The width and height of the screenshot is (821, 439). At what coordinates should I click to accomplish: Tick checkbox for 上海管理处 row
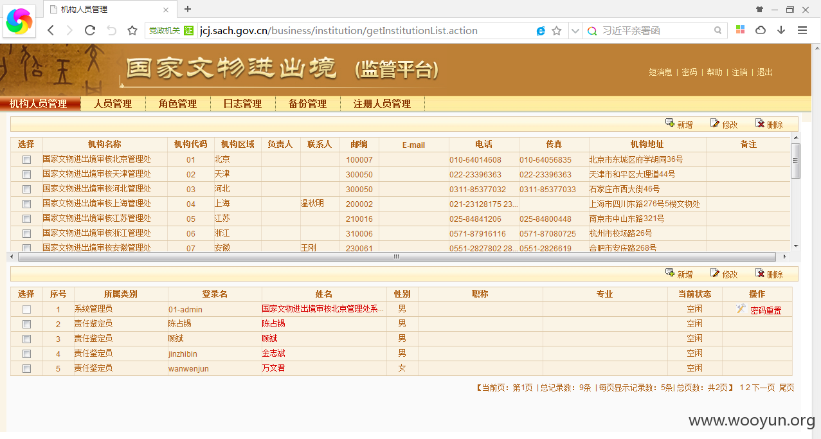pos(26,204)
